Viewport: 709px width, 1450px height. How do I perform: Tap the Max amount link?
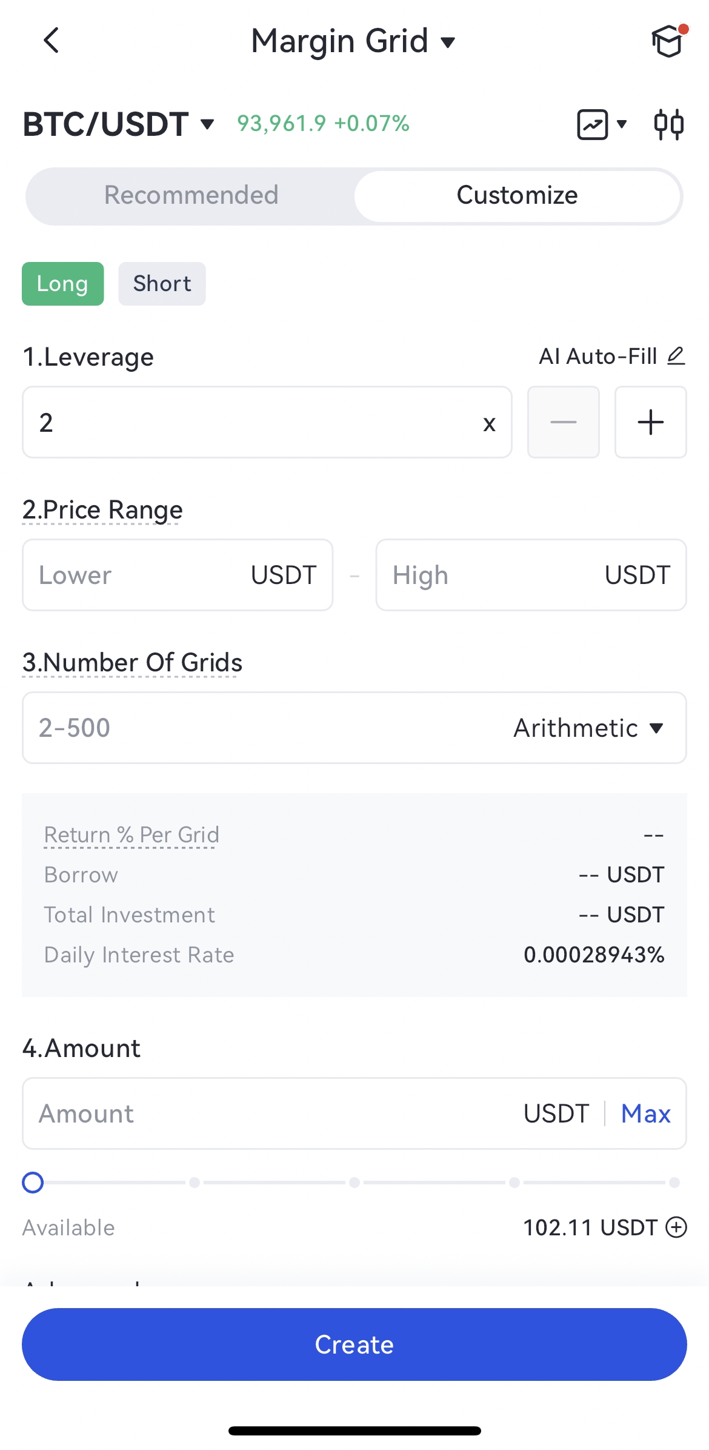coord(645,1113)
